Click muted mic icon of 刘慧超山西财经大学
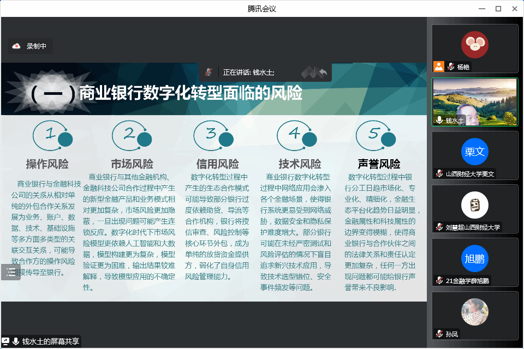 pyautogui.click(x=439, y=227)
